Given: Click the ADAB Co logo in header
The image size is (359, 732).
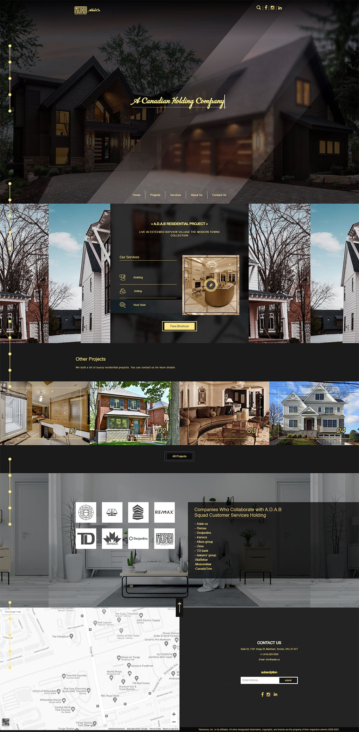Looking at the screenshot, I should tap(87, 10).
